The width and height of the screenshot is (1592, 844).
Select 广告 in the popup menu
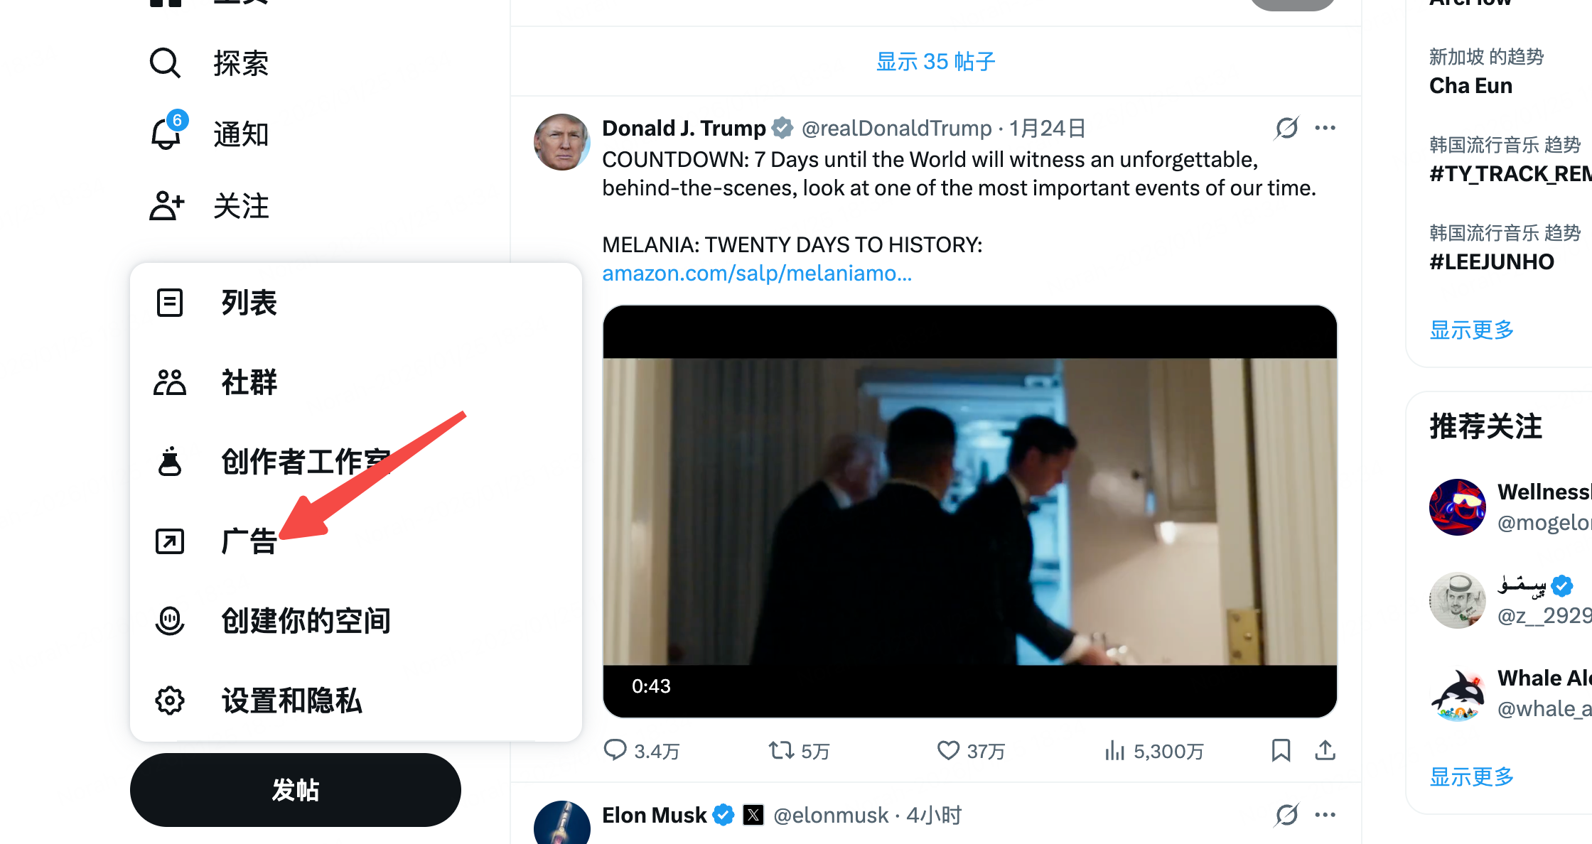pyautogui.click(x=248, y=541)
